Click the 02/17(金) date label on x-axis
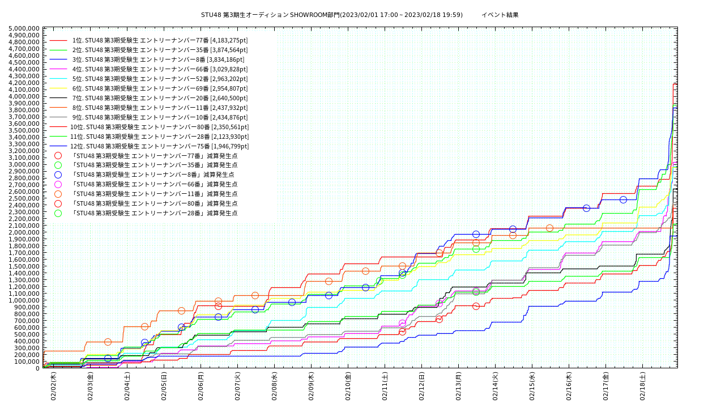This screenshot has width=725, height=408. click(605, 386)
